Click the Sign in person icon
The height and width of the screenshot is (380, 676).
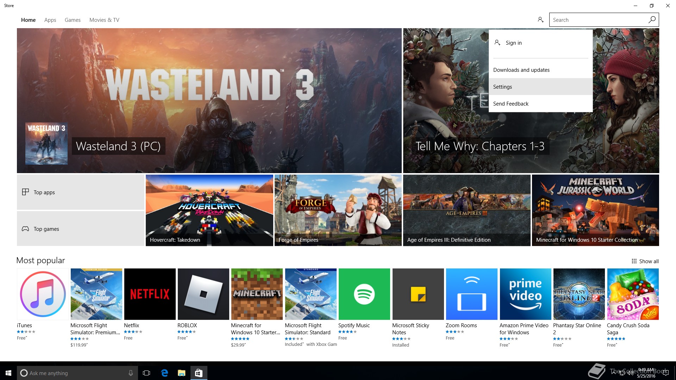tap(497, 43)
